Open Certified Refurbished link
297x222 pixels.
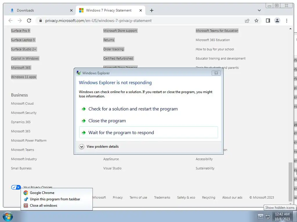coord(118,58)
